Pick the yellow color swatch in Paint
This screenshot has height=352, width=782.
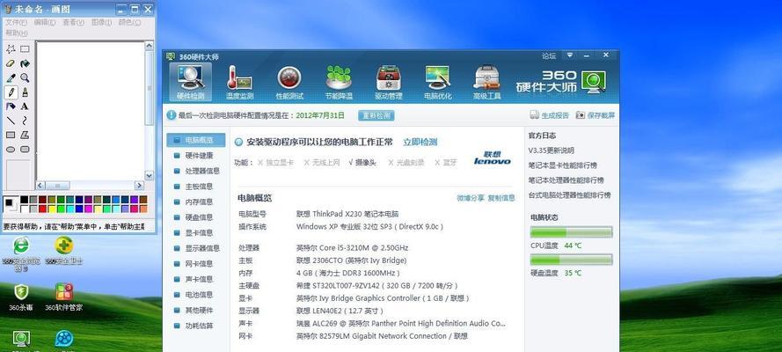[51, 209]
